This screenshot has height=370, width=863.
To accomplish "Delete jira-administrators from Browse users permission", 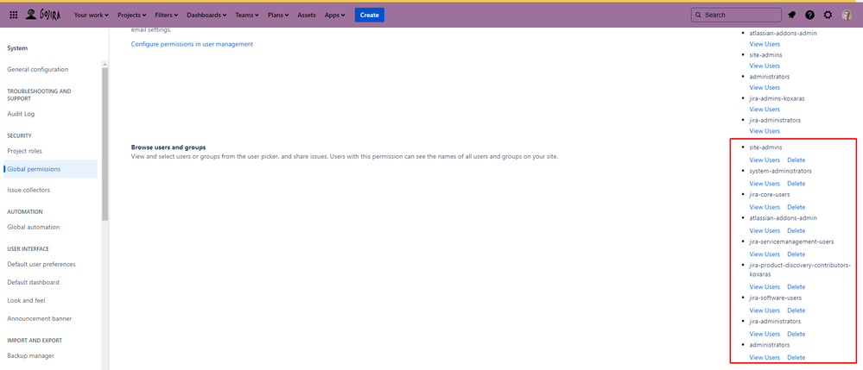I will 796,335.
